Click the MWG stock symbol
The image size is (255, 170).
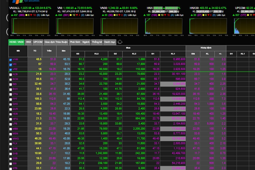(16, 139)
